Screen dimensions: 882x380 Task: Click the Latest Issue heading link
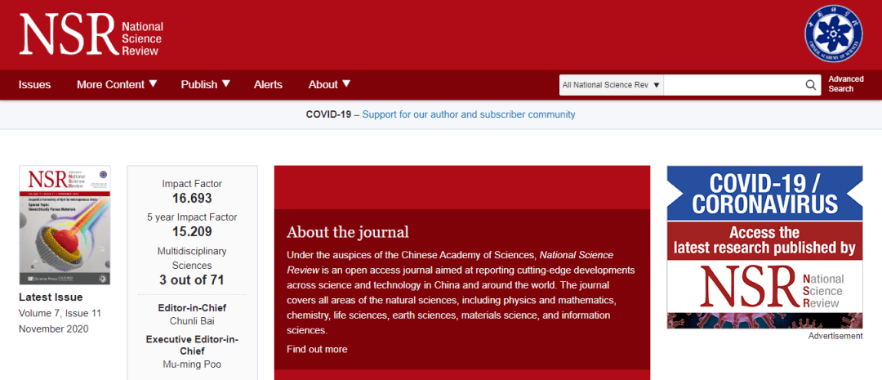point(51,297)
